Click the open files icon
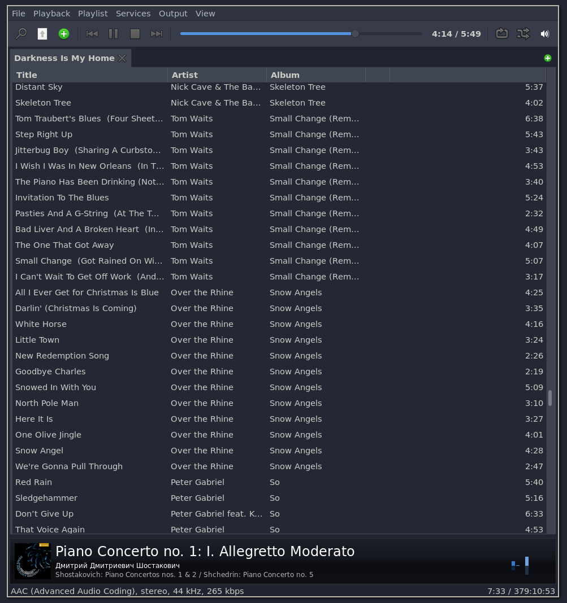The image size is (567, 603). coord(42,34)
